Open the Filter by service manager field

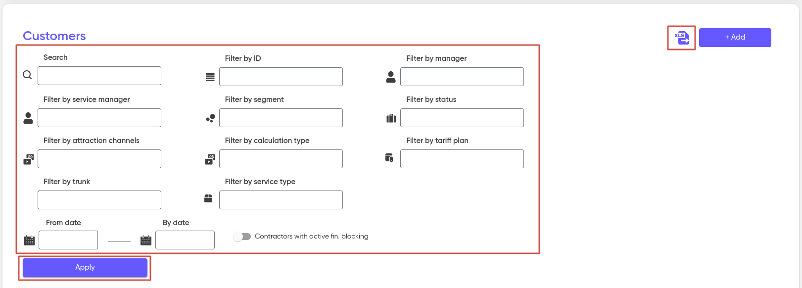click(x=99, y=118)
